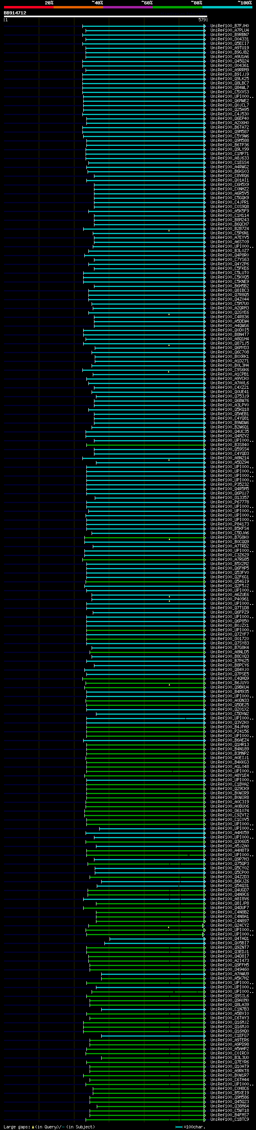Click the UniRef100_Q45024 entry
Screen dimensions: 256x1130
(229, 61)
